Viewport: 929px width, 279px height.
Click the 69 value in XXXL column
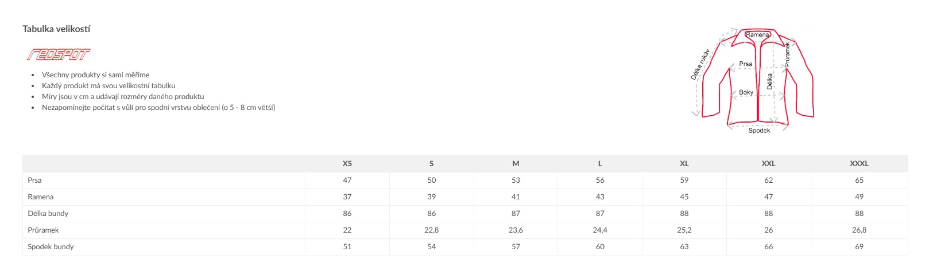[x=859, y=246]
